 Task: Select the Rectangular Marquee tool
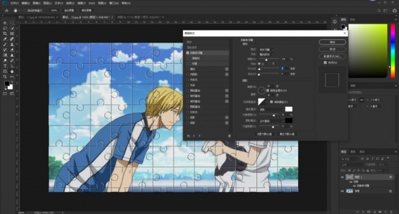click(x=12, y=23)
